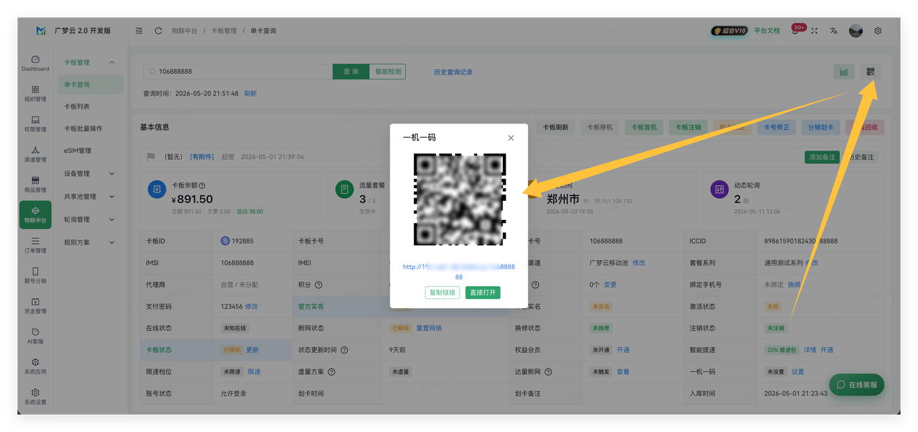Image resolution: width=918 pixels, height=432 pixels.
Task: Click the flag icon on the note row
Action: (x=151, y=157)
